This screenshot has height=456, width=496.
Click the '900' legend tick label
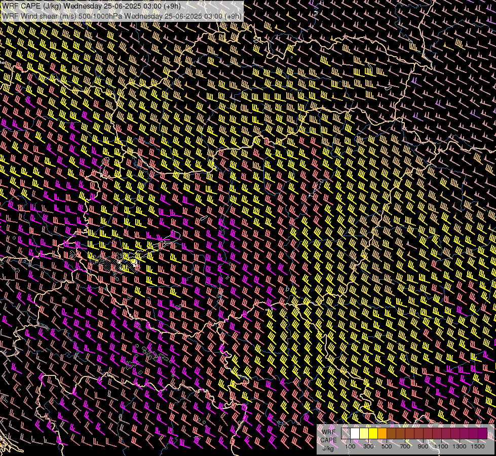[x=423, y=446]
